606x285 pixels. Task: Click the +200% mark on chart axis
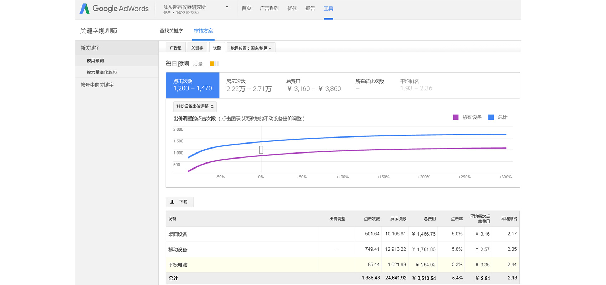coord(424,177)
